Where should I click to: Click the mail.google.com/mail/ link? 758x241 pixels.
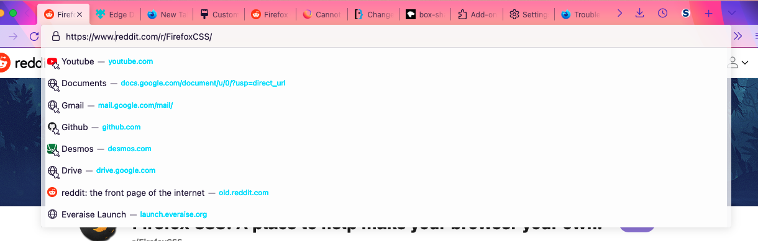tap(135, 105)
